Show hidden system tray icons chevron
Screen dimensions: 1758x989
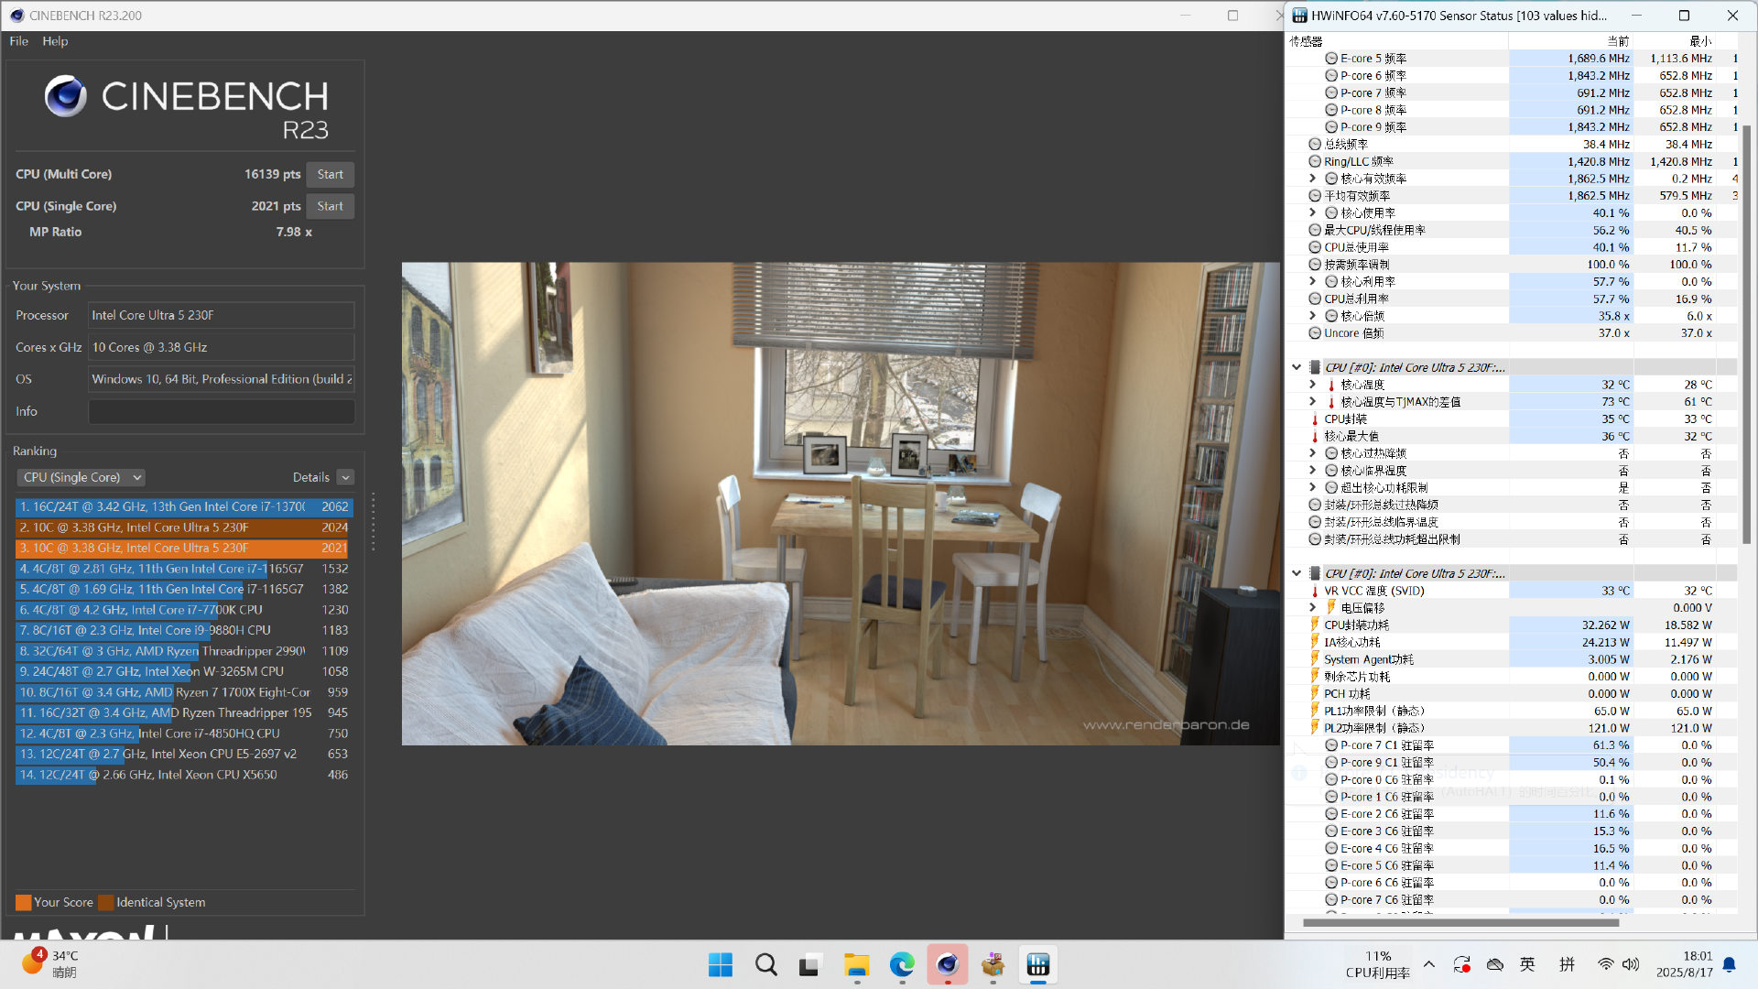1428,964
